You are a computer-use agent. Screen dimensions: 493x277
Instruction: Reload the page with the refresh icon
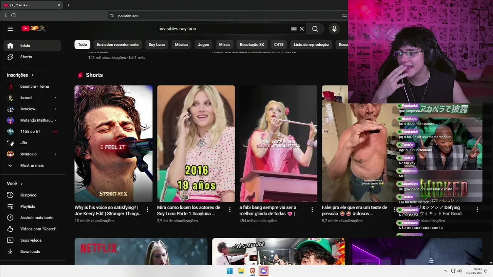tap(13, 15)
